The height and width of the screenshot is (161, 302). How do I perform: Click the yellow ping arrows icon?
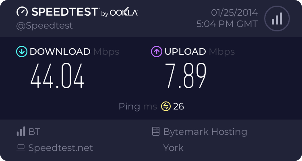tap(166, 106)
